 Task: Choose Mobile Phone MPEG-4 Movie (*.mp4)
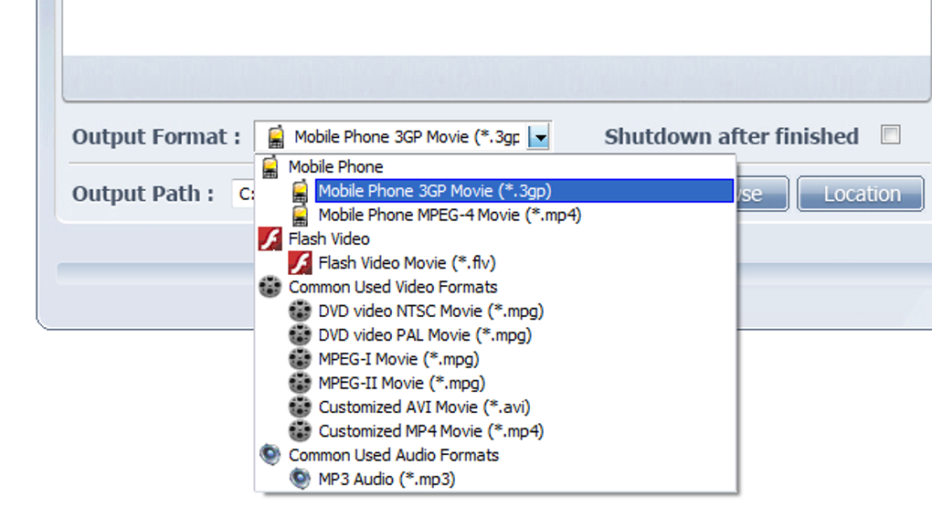449,216
